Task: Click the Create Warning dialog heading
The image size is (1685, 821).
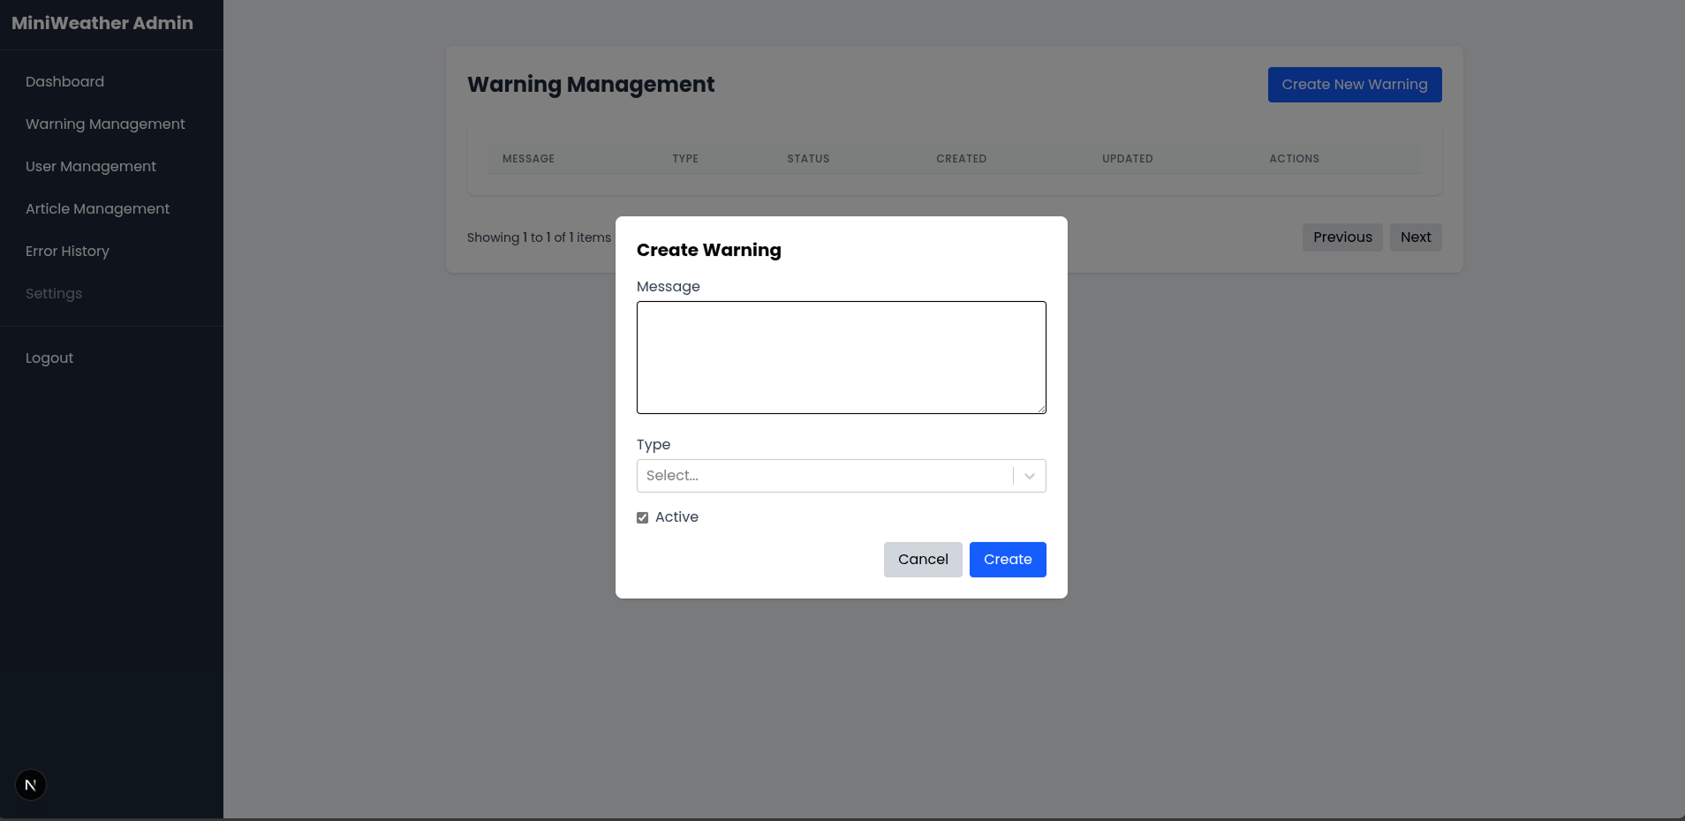Action: click(708, 250)
